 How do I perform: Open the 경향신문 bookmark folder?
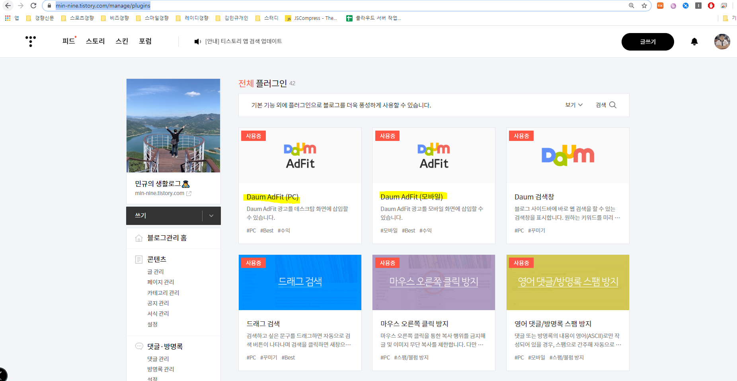point(40,18)
